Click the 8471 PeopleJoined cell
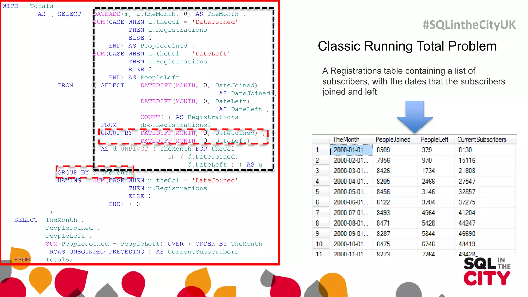Image resolution: width=528 pixels, height=297 pixels. click(x=395, y=223)
